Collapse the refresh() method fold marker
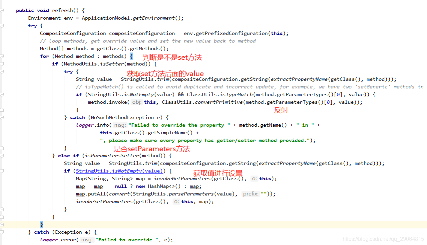The width and height of the screenshot is (427, 245). click(x=2, y=11)
